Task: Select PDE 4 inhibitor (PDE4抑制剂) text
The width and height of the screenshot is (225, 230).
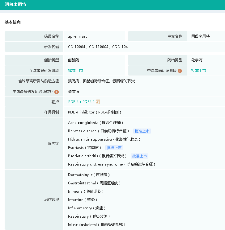Action: click(x=95, y=112)
